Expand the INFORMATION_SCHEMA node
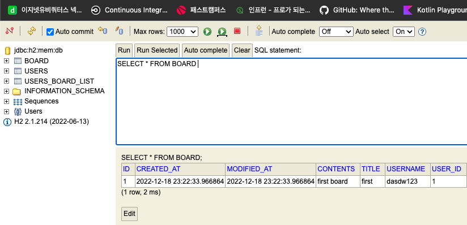The width and height of the screenshot is (467, 225). [x=7, y=91]
